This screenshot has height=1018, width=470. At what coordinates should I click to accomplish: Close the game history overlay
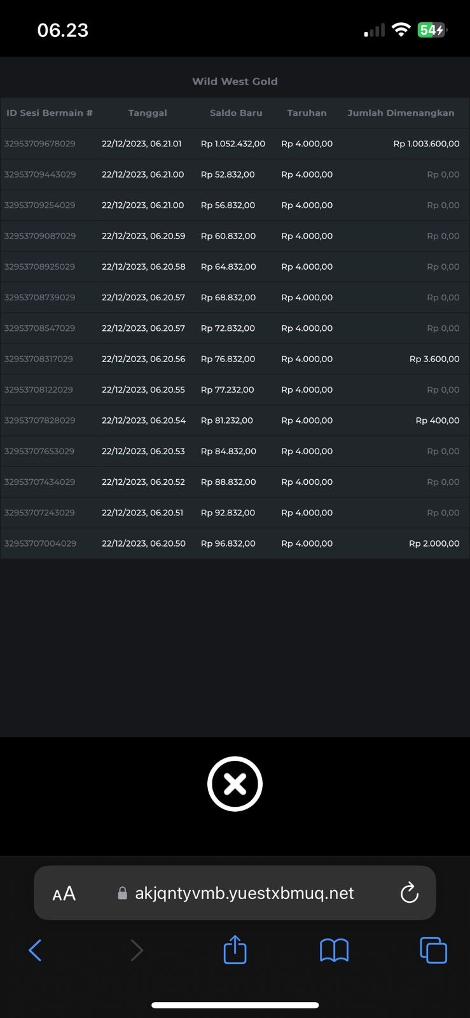click(235, 784)
